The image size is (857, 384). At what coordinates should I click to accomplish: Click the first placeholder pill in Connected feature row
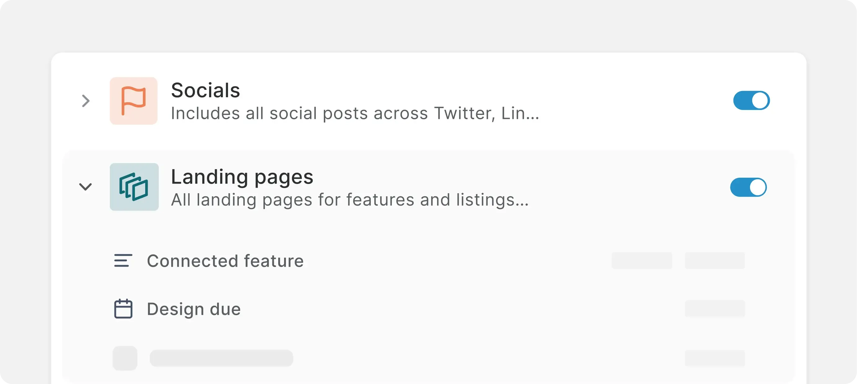641,260
